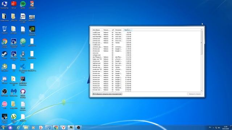232x130 pixels.
Task: Open the Recycle Bin desktop icon
Action: coord(4,30)
